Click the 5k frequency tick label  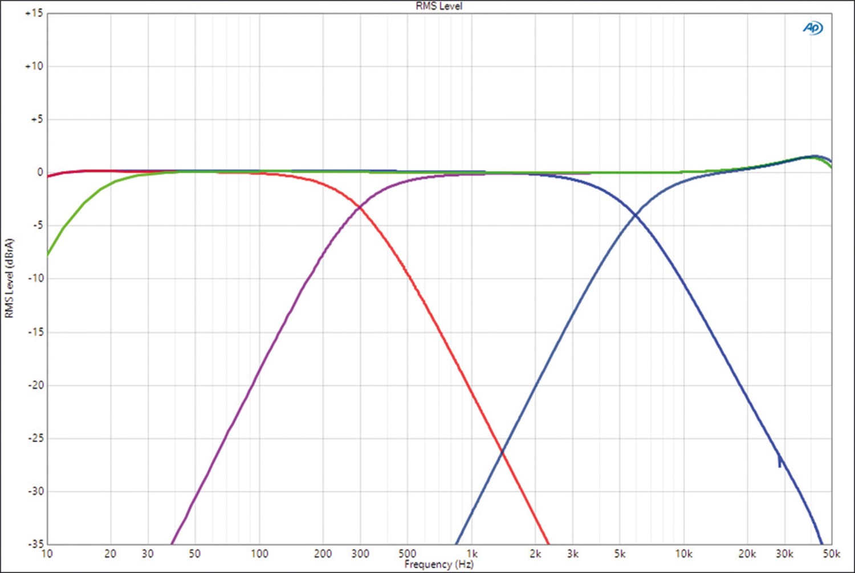coord(620,554)
